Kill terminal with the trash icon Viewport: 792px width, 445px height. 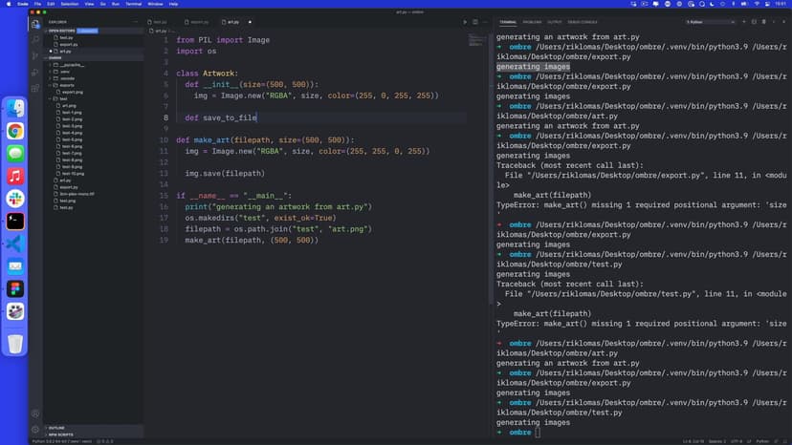pos(762,21)
